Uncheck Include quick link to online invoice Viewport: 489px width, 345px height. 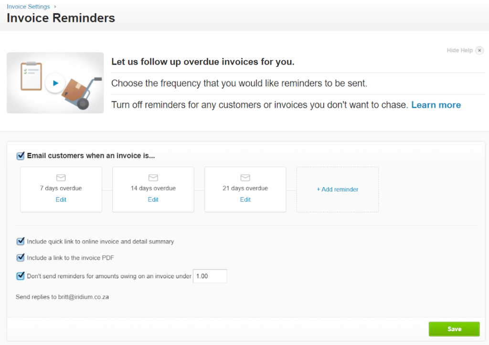point(21,241)
